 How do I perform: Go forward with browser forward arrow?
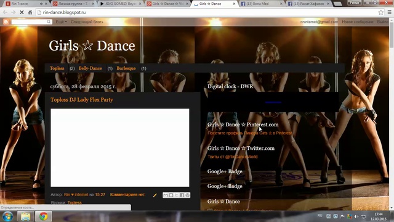tap(14, 12)
